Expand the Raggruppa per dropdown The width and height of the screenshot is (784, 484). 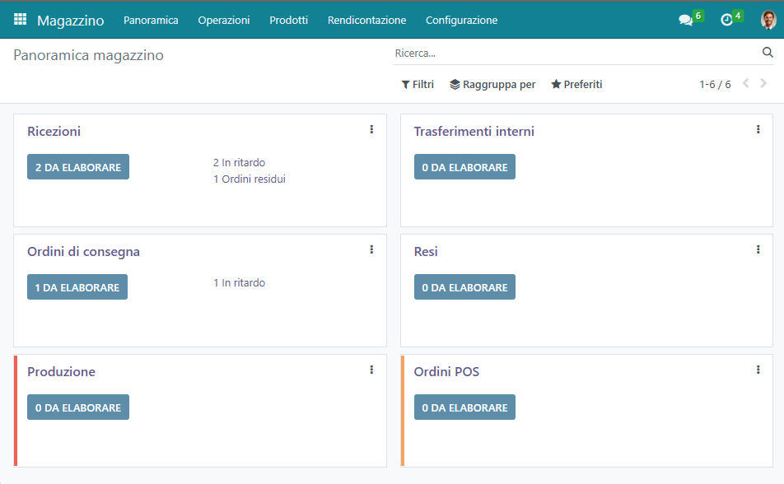[x=492, y=85]
